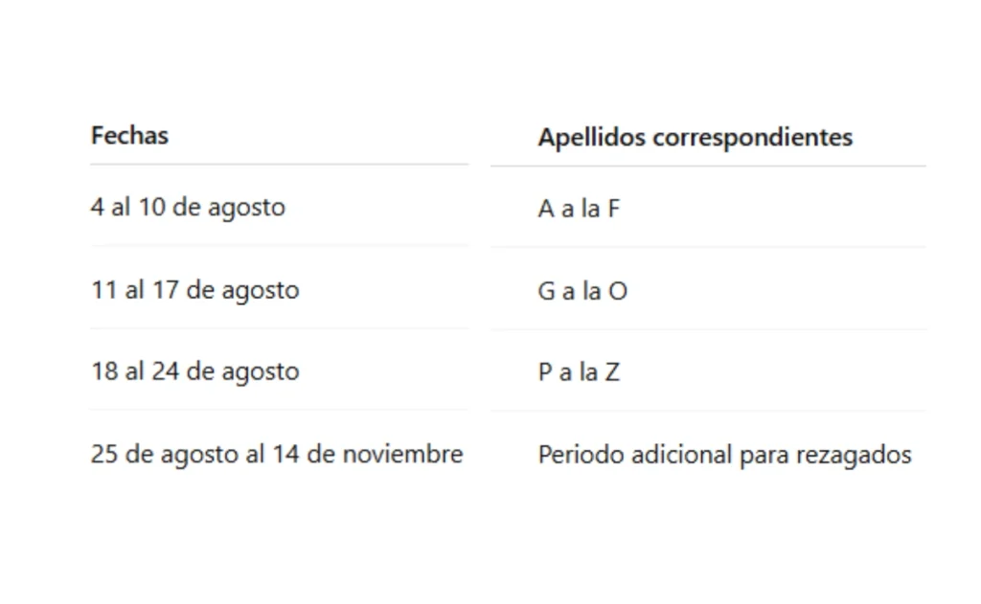
Task: Click the Apellidos correspondientes column header
Action: 696,138
